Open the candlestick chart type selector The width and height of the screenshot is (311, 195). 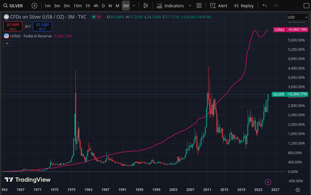click(x=146, y=6)
